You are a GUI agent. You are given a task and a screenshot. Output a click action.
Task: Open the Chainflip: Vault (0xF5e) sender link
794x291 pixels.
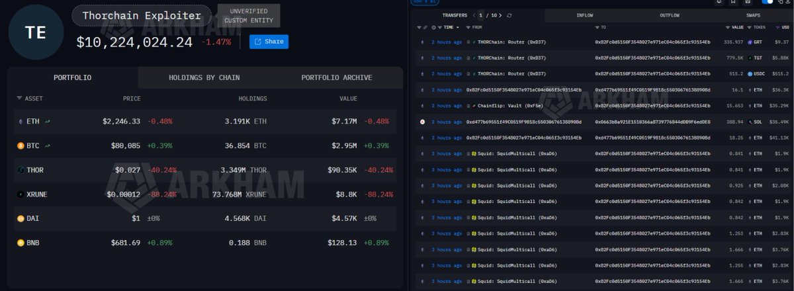[511, 106]
